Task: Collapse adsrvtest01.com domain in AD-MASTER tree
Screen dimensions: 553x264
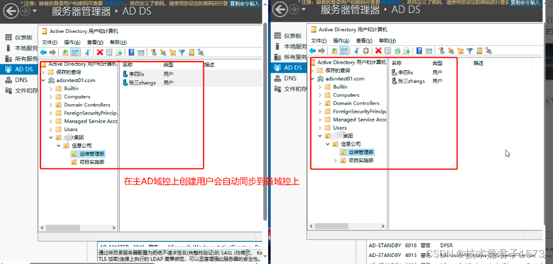Action: click(x=43, y=80)
